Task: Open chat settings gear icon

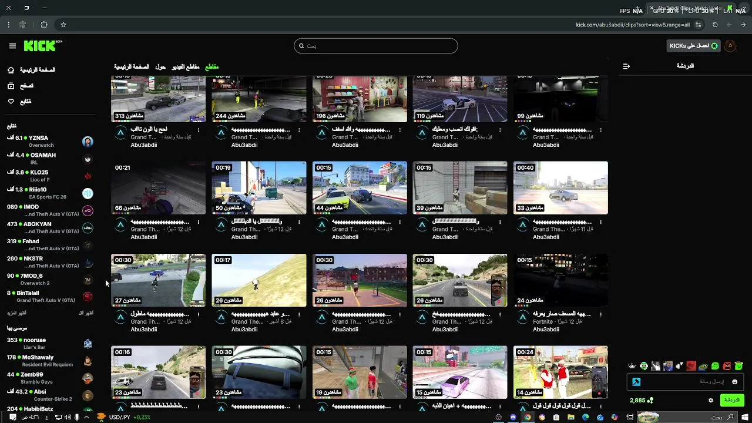Action: click(x=711, y=400)
